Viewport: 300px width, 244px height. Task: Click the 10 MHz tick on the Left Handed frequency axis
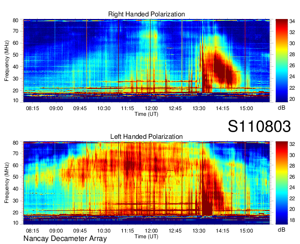[15, 223]
